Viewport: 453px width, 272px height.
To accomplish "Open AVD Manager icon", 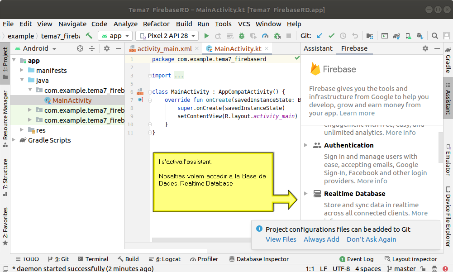I will (408, 36).
